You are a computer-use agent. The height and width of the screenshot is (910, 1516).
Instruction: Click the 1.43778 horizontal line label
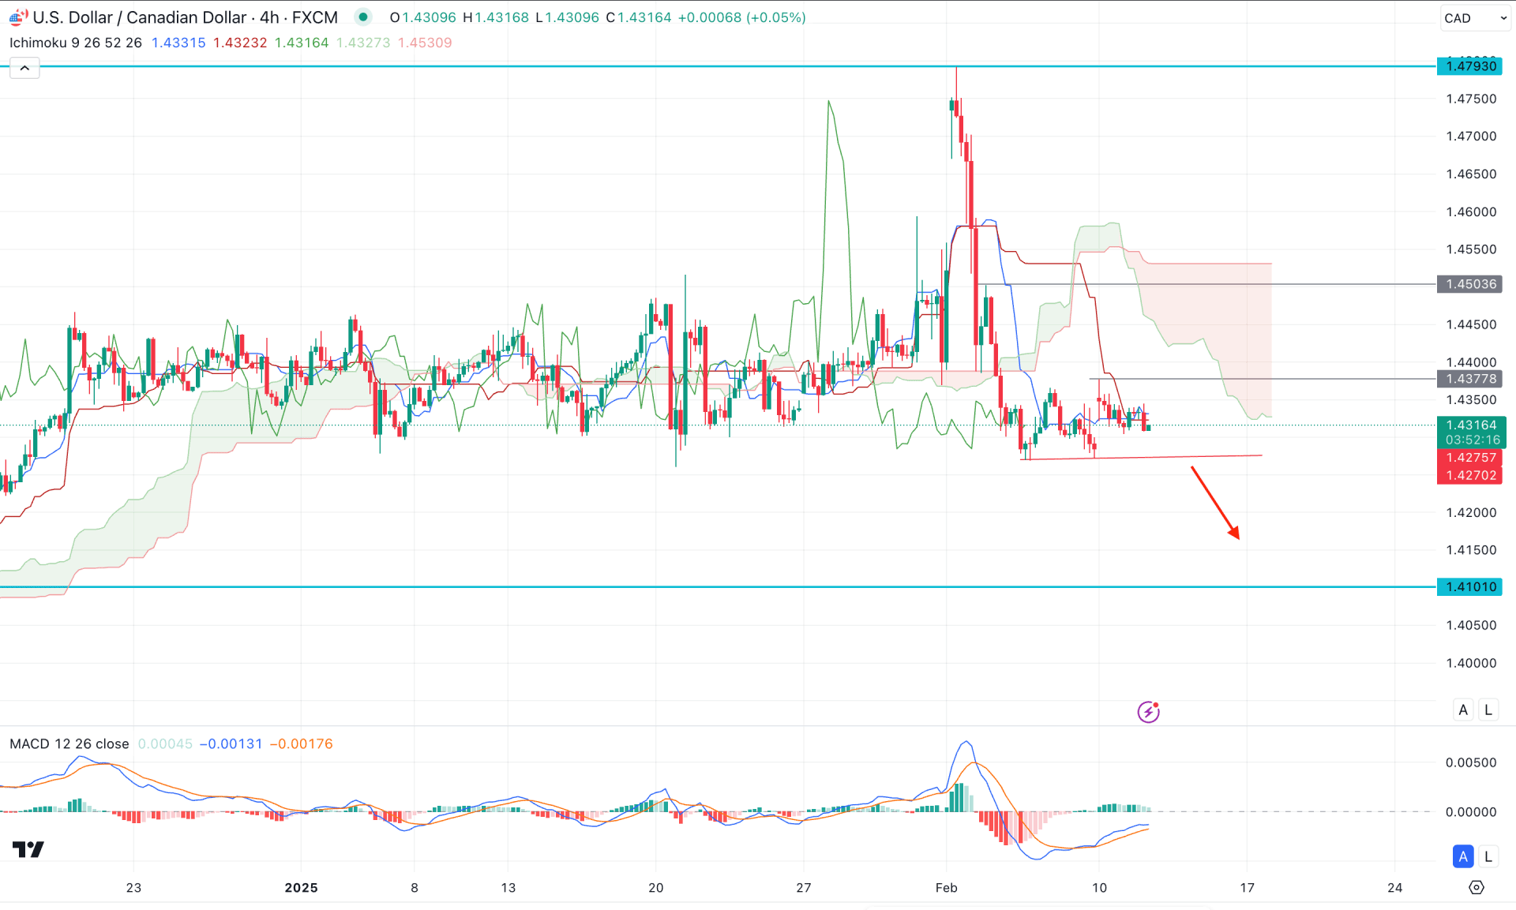(1469, 379)
